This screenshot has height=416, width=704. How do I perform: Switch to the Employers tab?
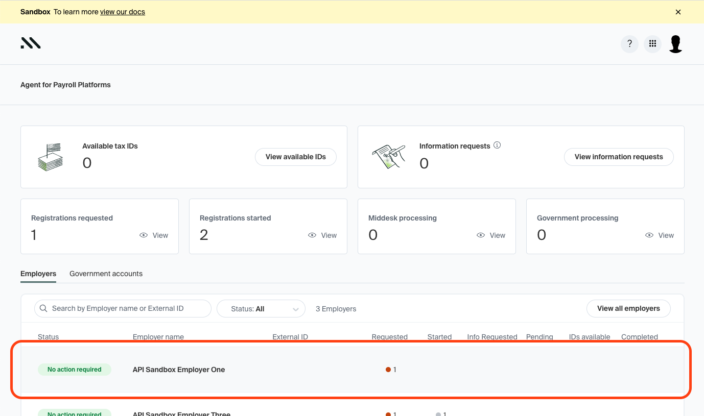38,274
